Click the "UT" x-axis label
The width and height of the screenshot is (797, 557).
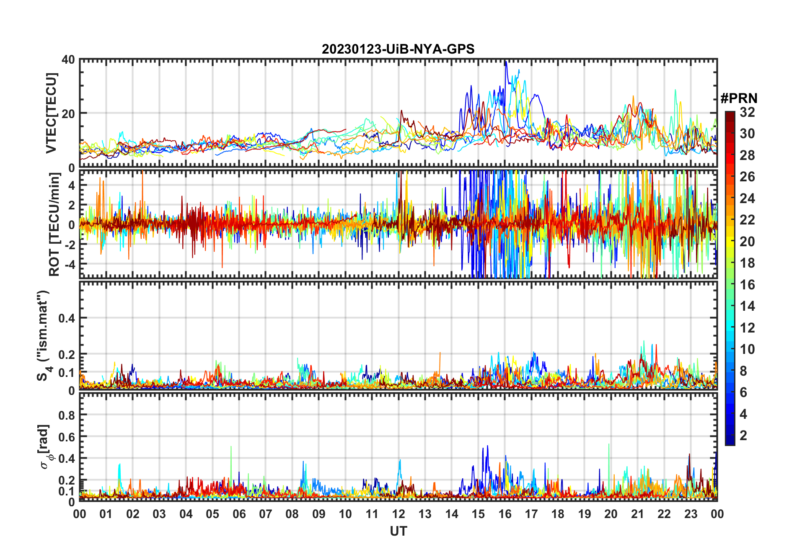pos(398,531)
